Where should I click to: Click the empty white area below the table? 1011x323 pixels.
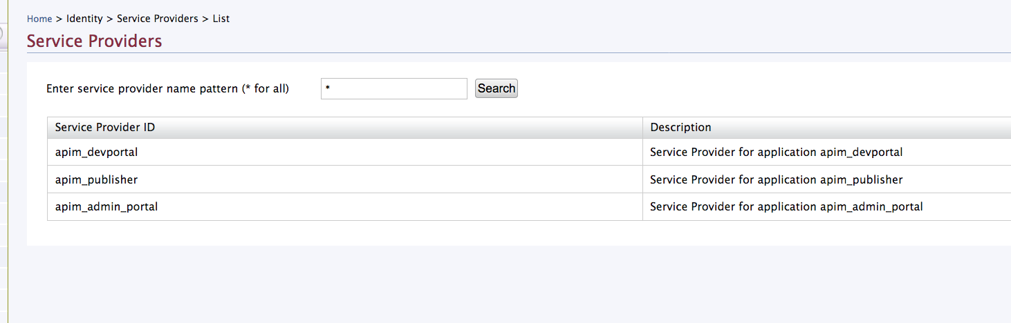(x=519, y=233)
